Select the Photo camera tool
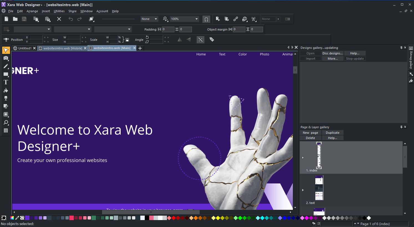This screenshot has height=227, width=414. tap(6, 58)
